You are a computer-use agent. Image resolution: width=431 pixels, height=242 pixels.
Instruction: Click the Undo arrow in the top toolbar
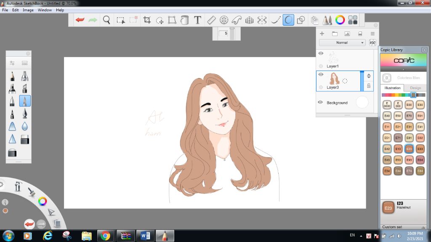pos(80,20)
